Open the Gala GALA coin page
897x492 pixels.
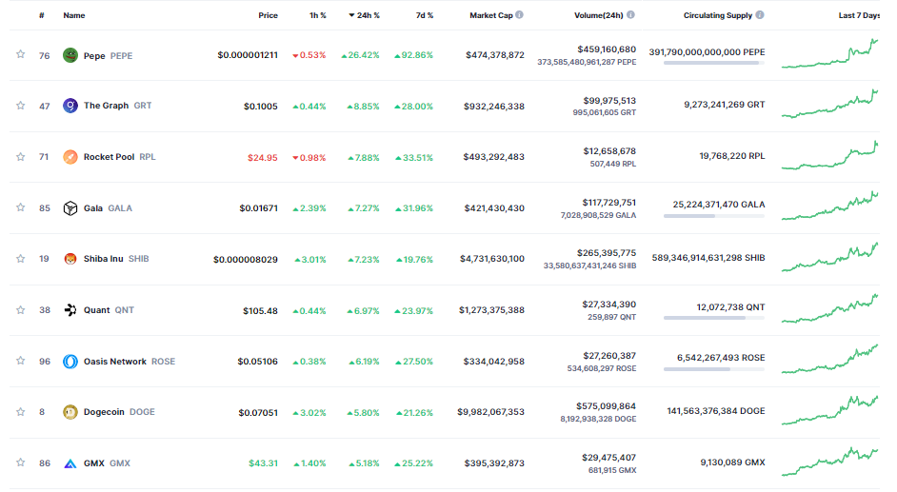(x=108, y=208)
